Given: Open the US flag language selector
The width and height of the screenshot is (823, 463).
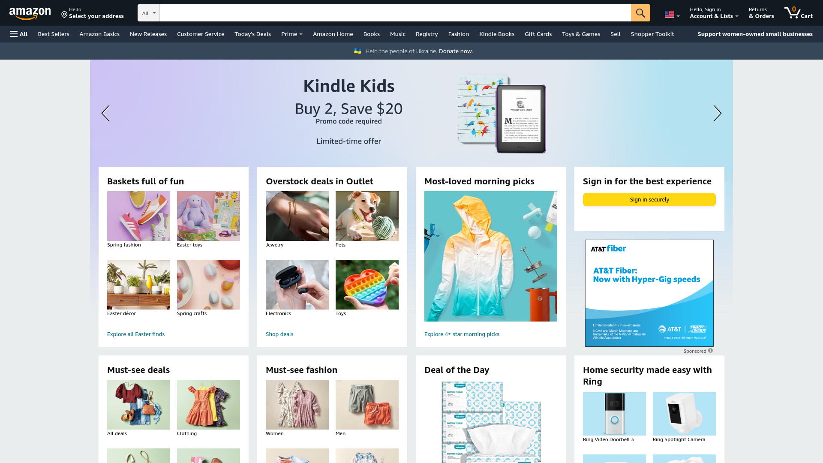Looking at the screenshot, I should pyautogui.click(x=672, y=15).
